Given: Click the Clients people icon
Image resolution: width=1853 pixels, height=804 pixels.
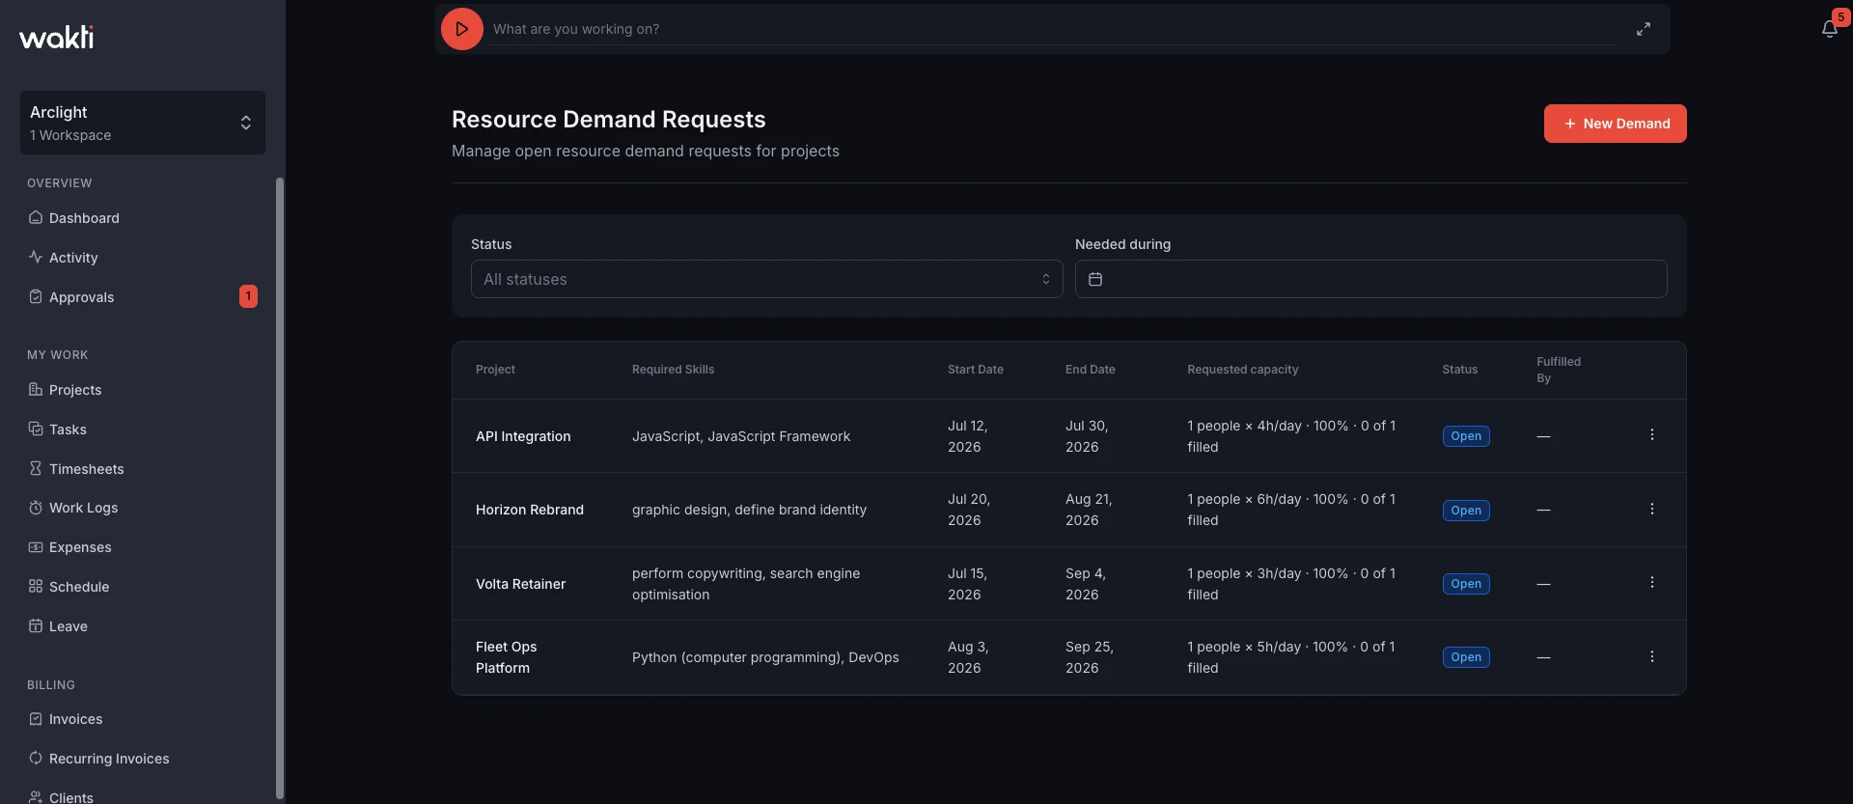Looking at the screenshot, I should click(x=36, y=797).
